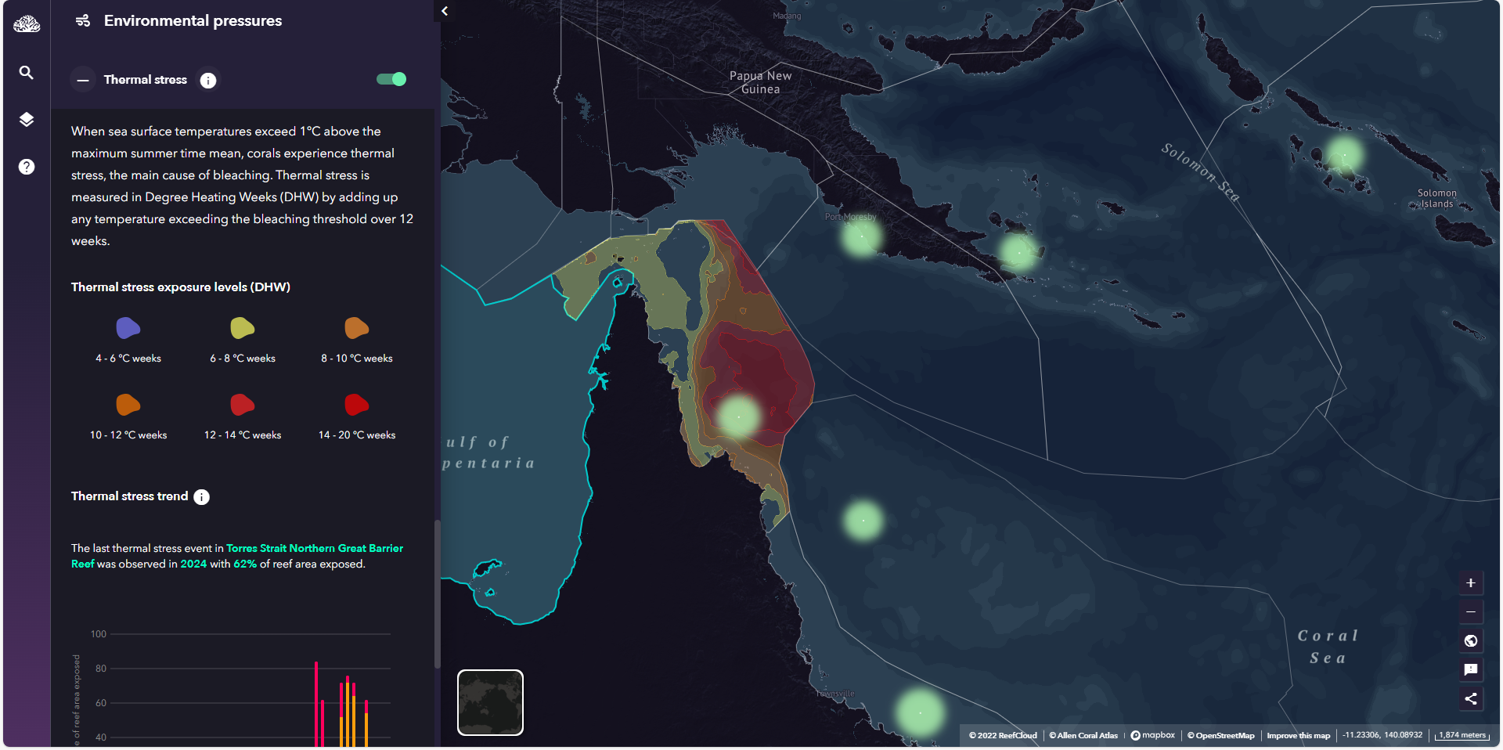Zoom in on the map
Image resolution: width=1503 pixels, height=750 pixels.
coord(1471,583)
